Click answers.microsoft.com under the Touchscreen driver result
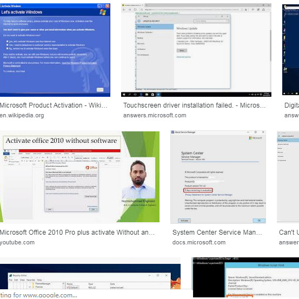Screen dimensions: 299x299 [155, 115]
